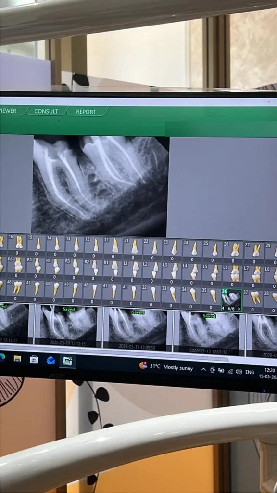Open the X-ray thumbnail saved at 12:09:59
277x493 pixels.
tap(138, 329)
